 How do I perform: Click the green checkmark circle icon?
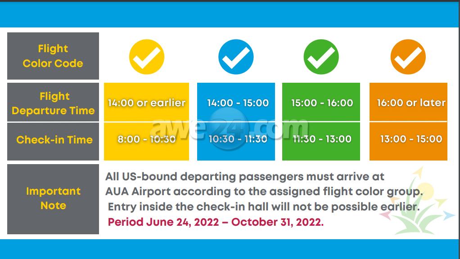[x=321, y=57]
